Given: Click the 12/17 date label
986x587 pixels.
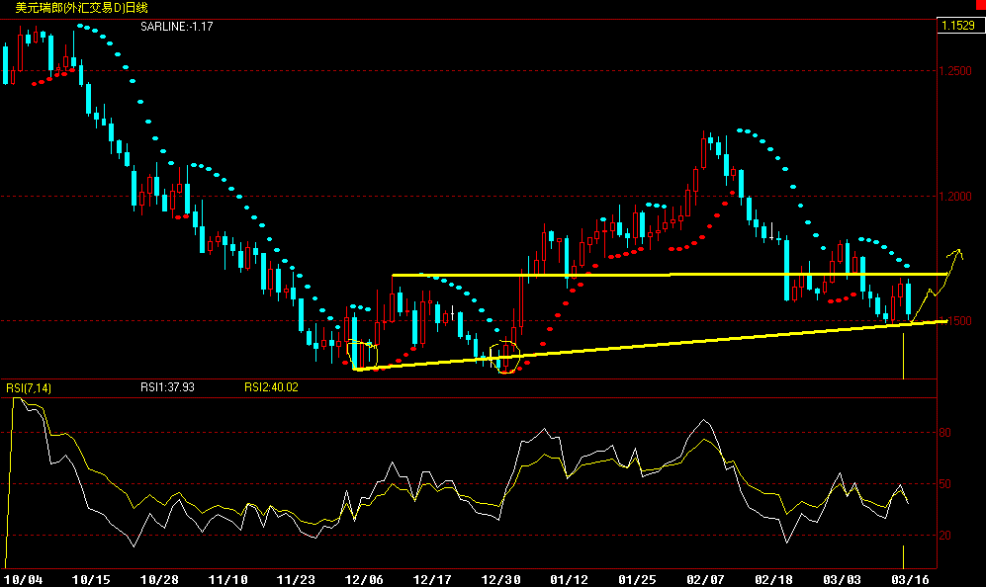Looking at the screenshot, I should click(x=432, y=579).
